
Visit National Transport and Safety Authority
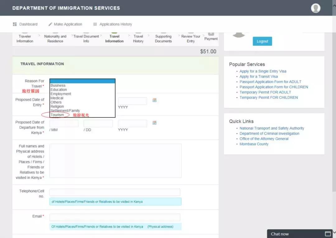coord(272,128)
